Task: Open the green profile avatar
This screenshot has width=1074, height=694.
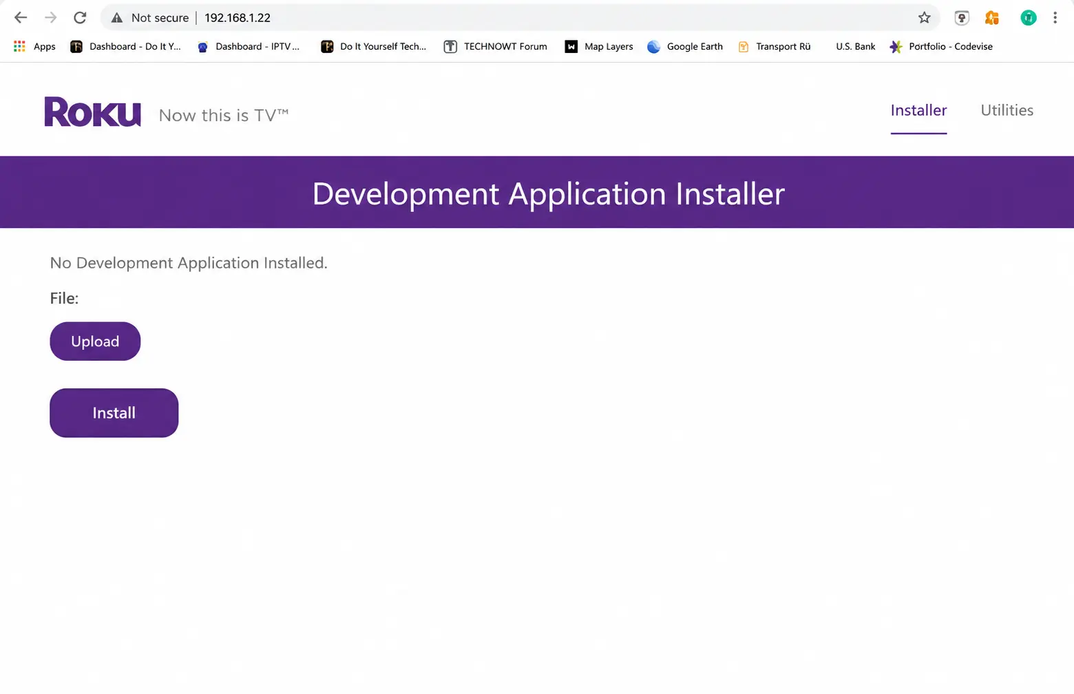Action: click(1028, 18)
